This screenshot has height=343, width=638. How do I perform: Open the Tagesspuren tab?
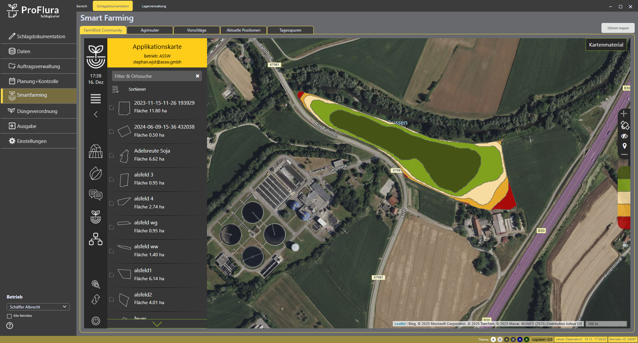pyautogui.click(x=290, y=30)
